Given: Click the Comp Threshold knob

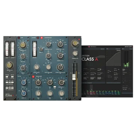Looking at the screenshot, I should [60, 67].
